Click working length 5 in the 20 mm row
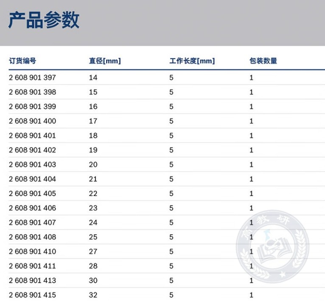Image resolution: width=325 pixels, height=301 pixels. 171,165
